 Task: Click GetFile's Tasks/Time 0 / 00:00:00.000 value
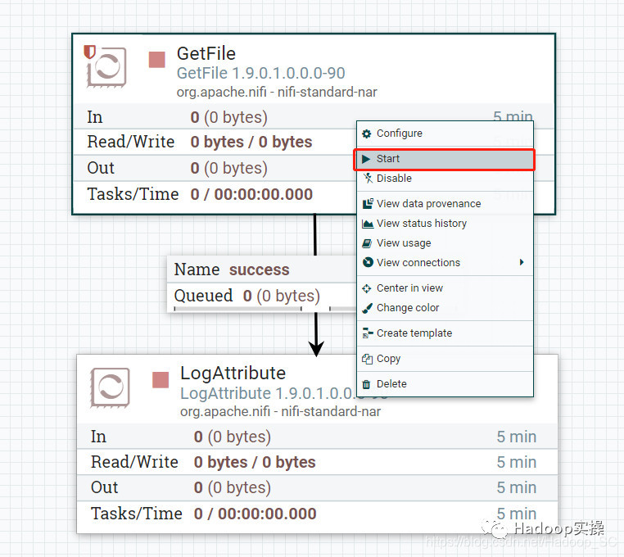(x=251, y=195)
